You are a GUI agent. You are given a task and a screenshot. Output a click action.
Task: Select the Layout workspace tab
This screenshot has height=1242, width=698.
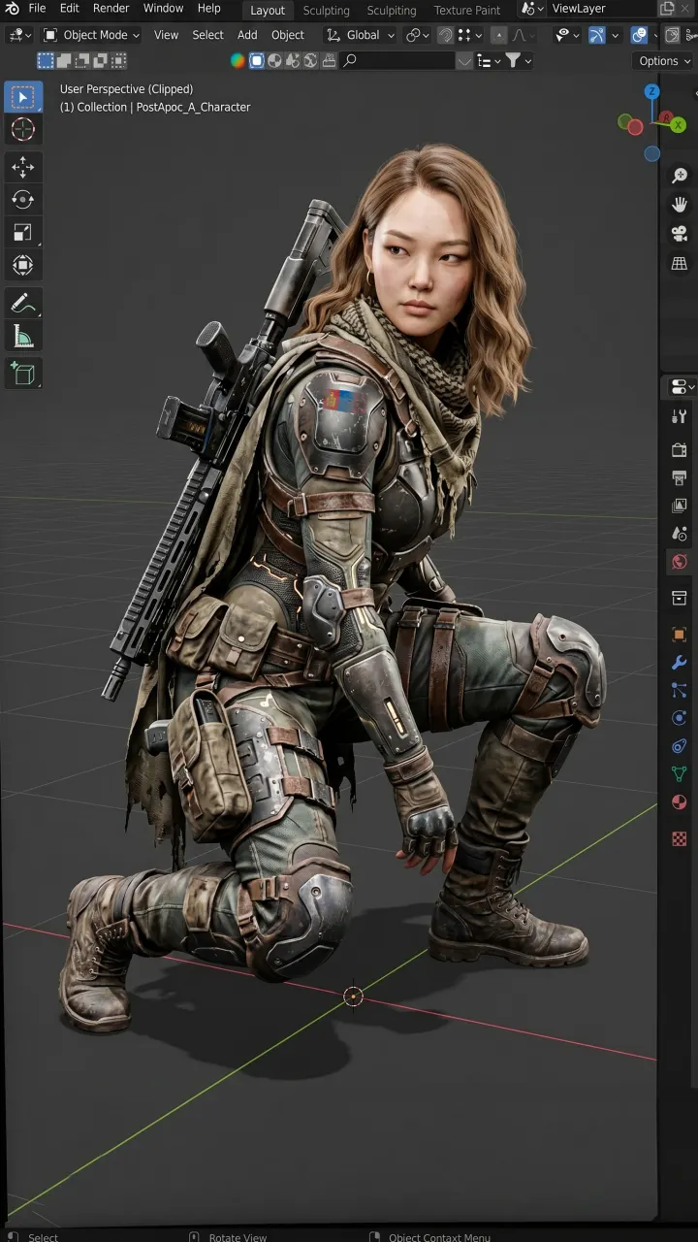pyautogui.click(x=268, y=10)
